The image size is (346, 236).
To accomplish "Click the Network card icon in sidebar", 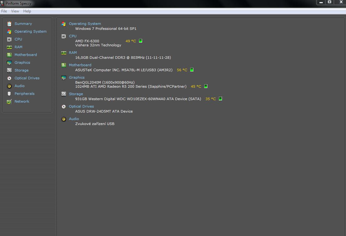I will tap(9, 102).
